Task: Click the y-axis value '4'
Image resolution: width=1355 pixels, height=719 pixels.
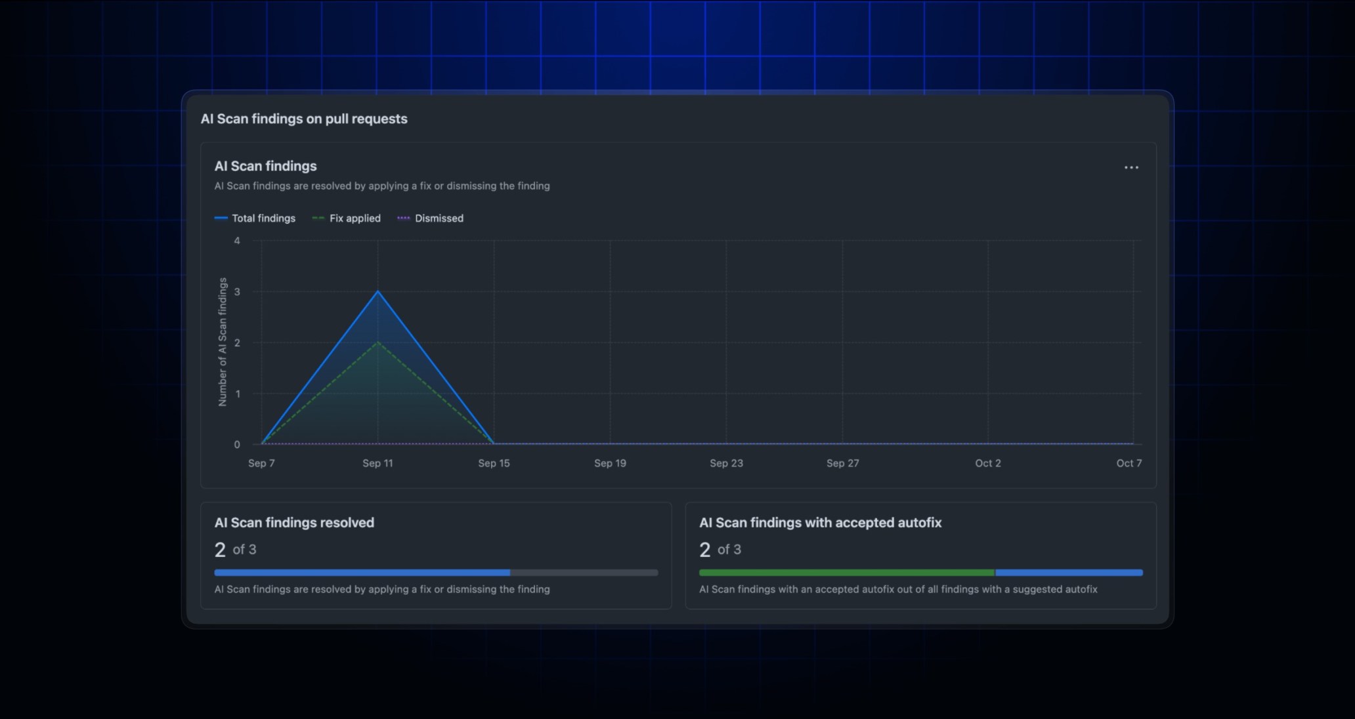Action: click(x=237, y=241)
